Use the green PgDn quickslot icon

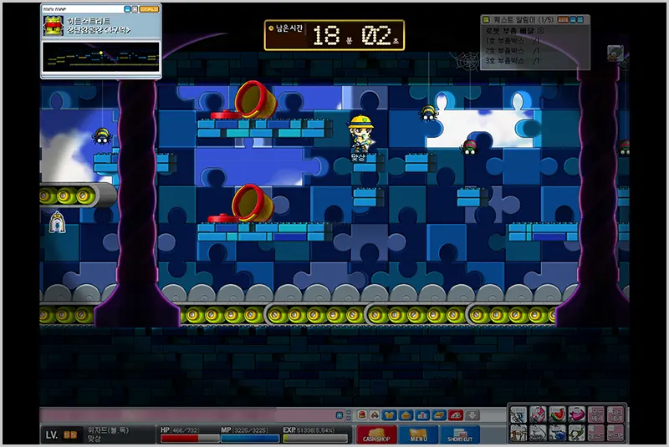point(577,433)
